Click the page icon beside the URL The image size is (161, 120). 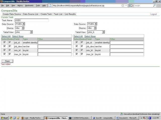(50, 5)
